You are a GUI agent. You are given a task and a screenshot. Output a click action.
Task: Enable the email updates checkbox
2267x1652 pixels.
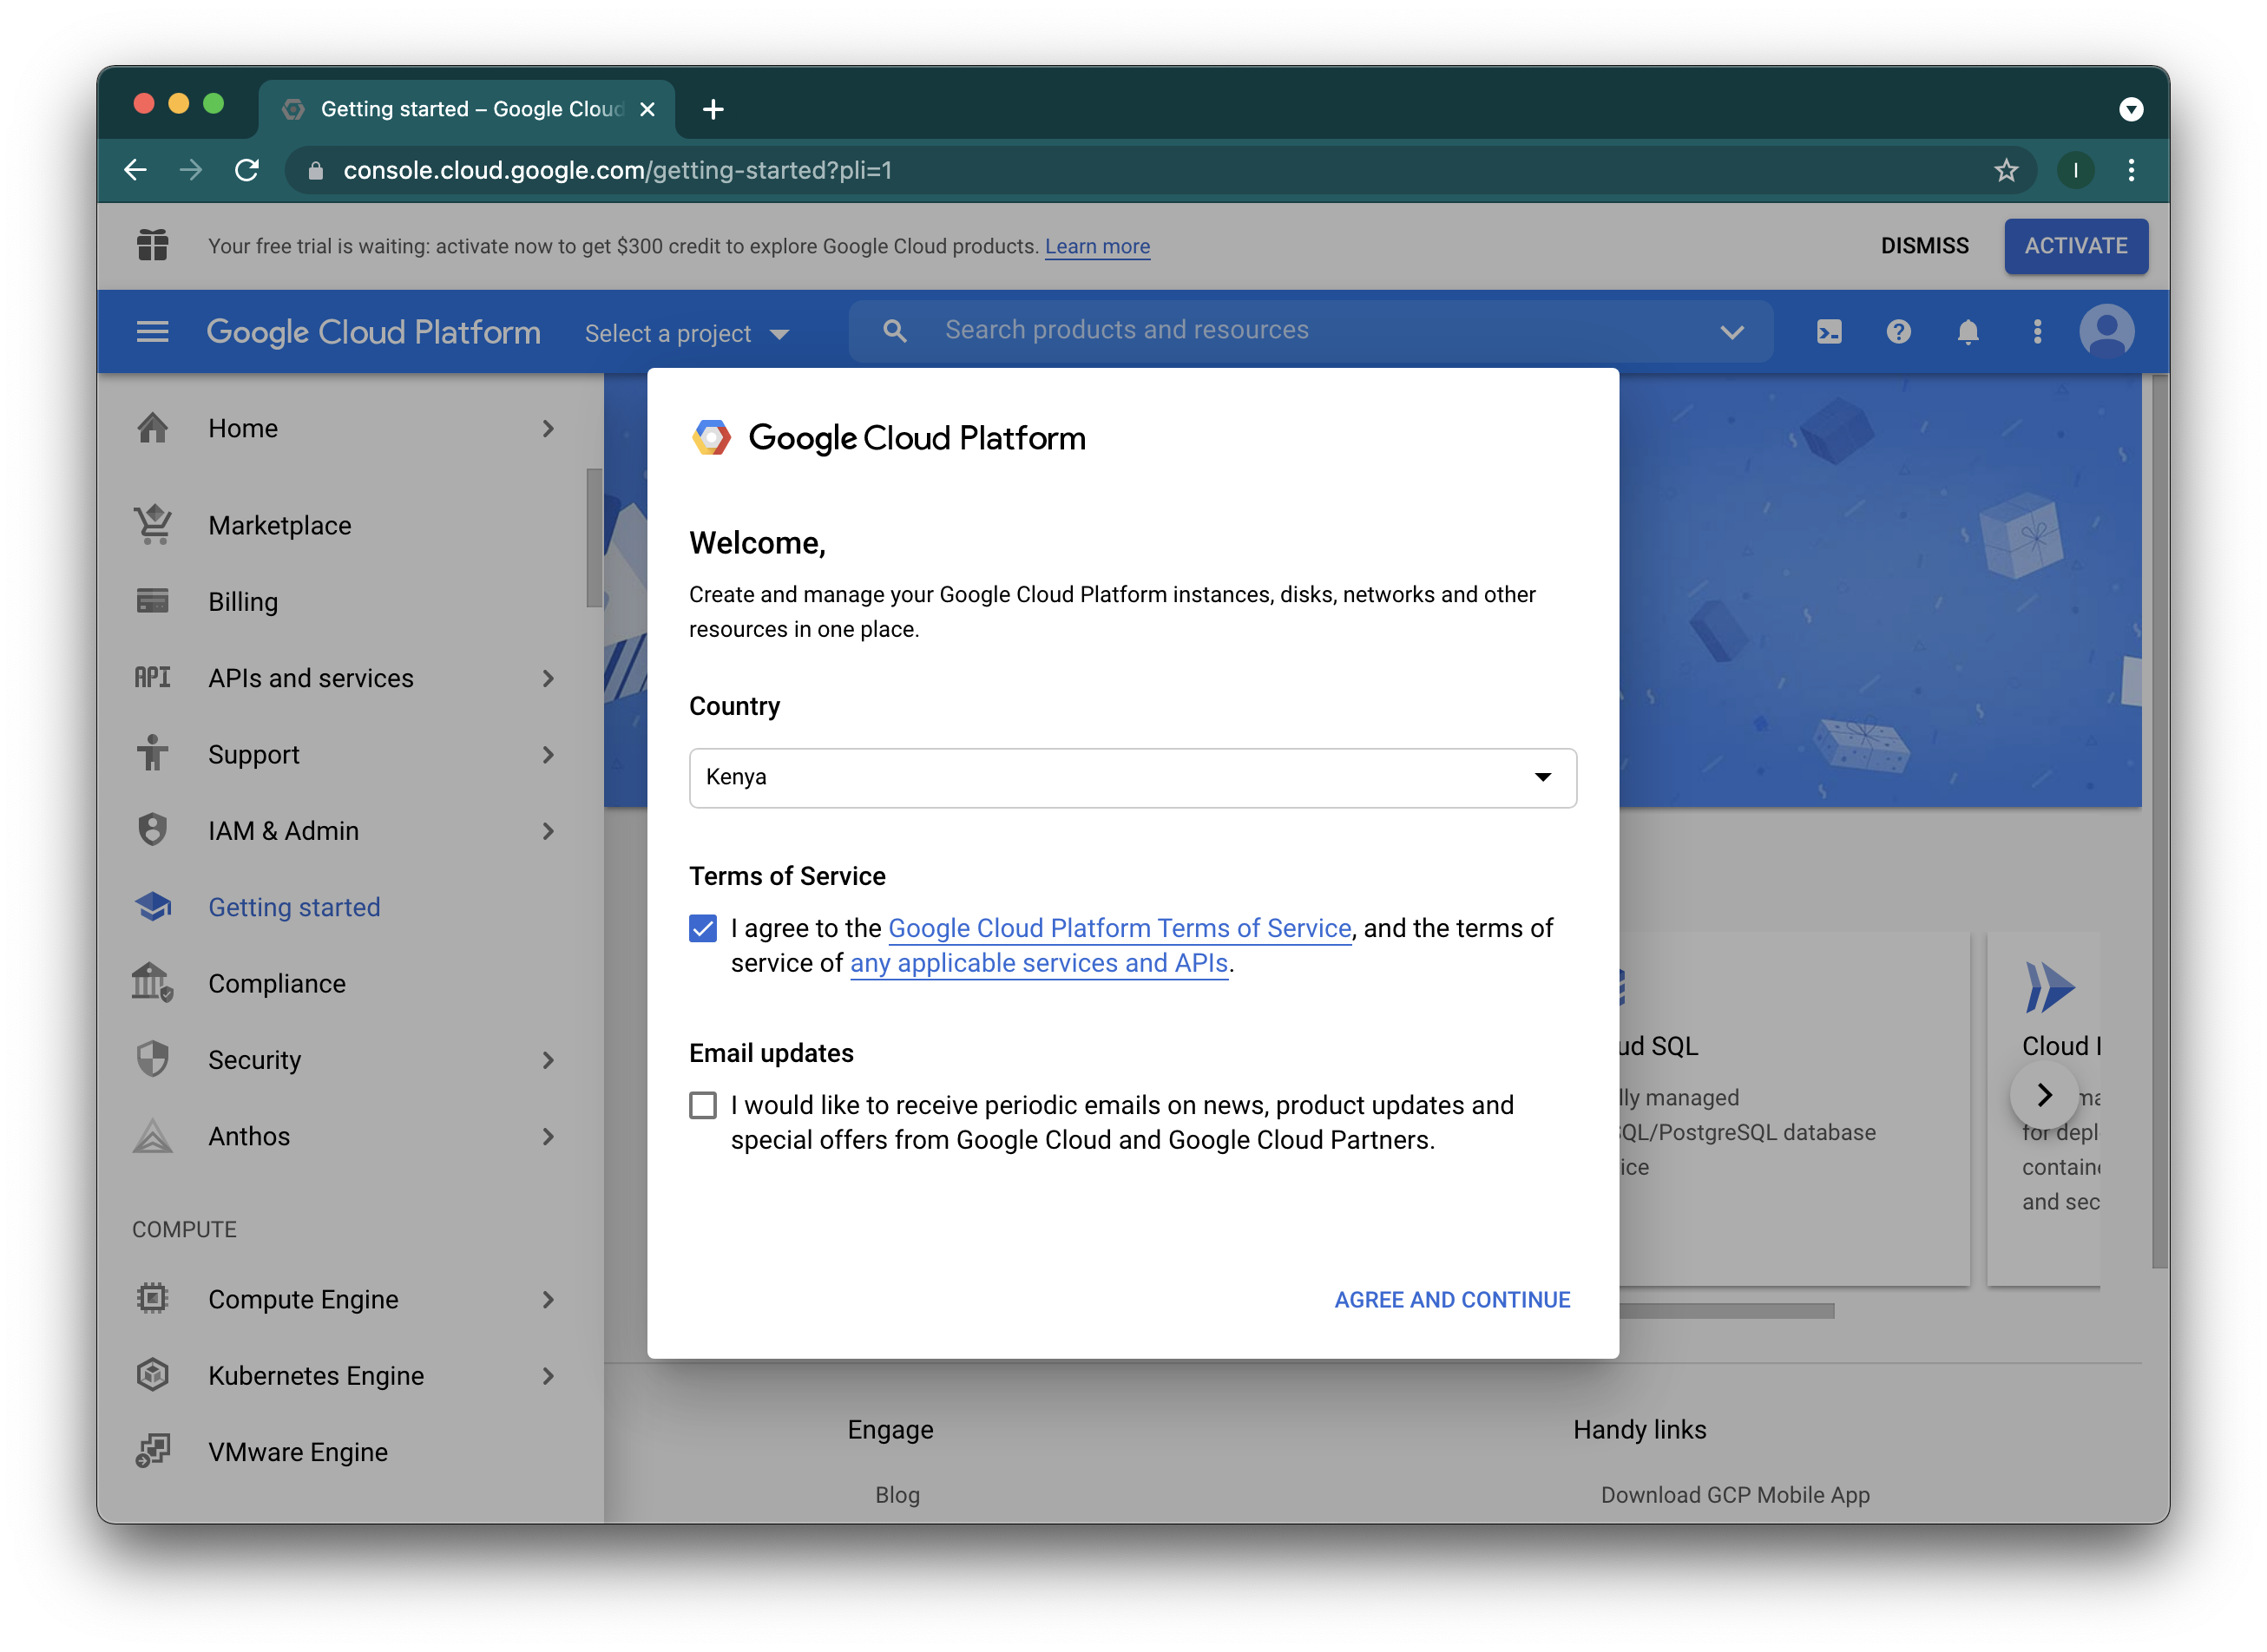pyautogui.click(x=703, y=1106)
